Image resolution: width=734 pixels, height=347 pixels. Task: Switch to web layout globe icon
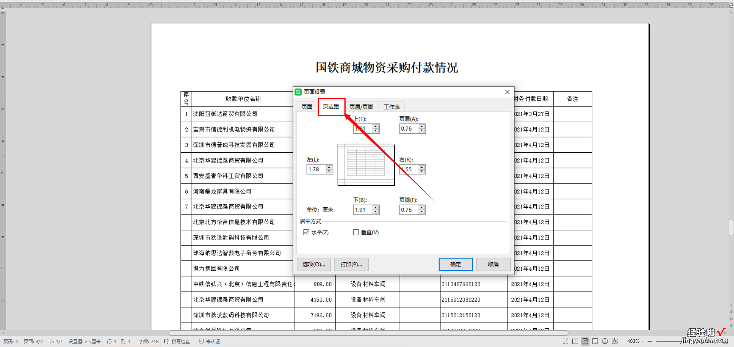[x=605, y=341]
